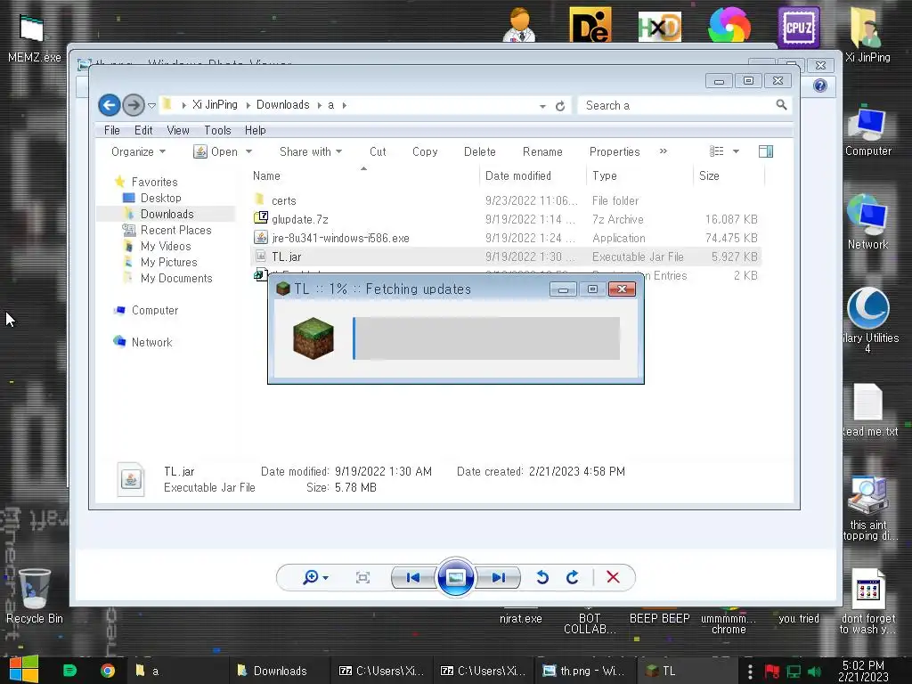Open the Edit menu
Image resolution: width=912 pixels, height=684 pixels.
pos(143,130)
